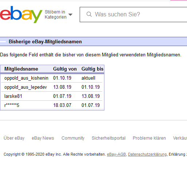The height and width of the screenshot is (172, 187).
Task: Select the oppold_aus_kishenin row
Action: point(52,78)
